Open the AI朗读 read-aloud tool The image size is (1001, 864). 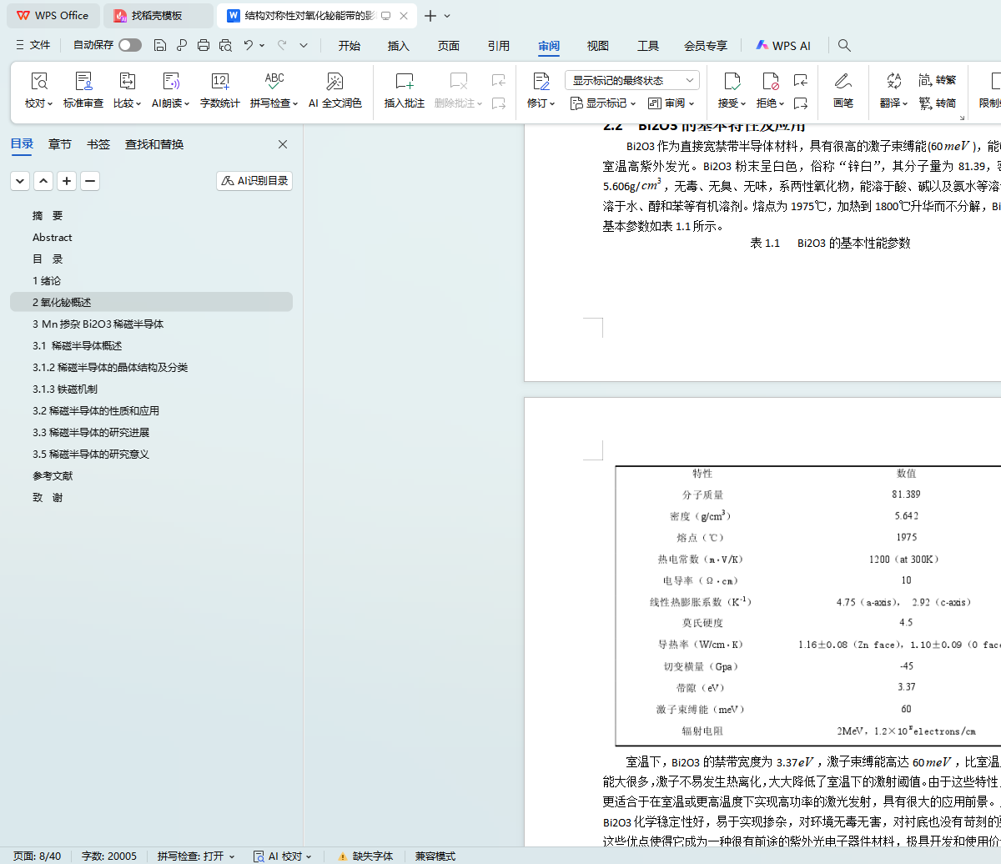170,90
